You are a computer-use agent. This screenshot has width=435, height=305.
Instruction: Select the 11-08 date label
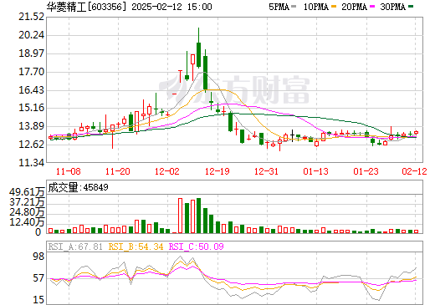(69, 171)
